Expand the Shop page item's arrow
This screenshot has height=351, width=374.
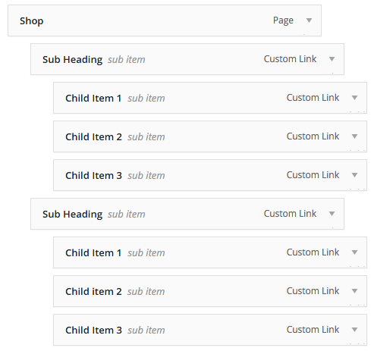[x=309, y=20]
